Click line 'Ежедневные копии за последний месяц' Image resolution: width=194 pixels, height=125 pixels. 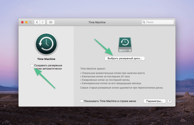[106, 80]
